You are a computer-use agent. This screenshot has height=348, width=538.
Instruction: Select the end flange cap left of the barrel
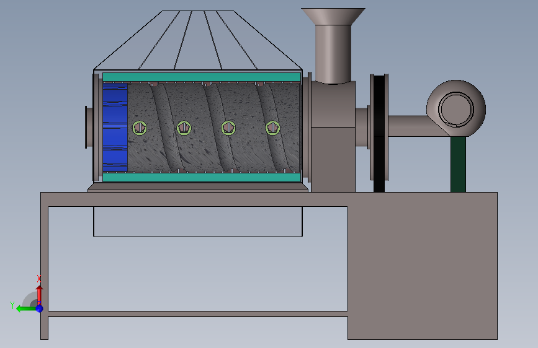click(89, 128)
